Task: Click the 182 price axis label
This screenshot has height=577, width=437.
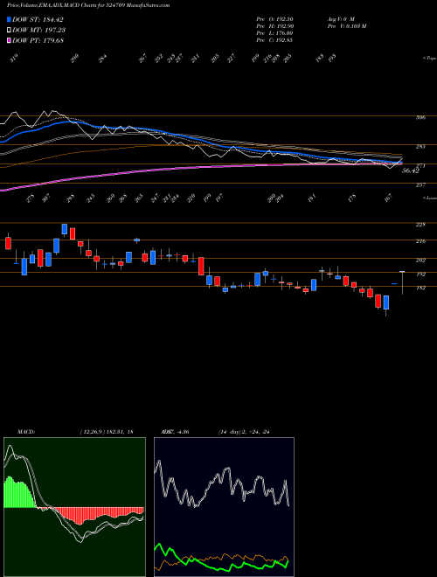Action: coord(420,288)
